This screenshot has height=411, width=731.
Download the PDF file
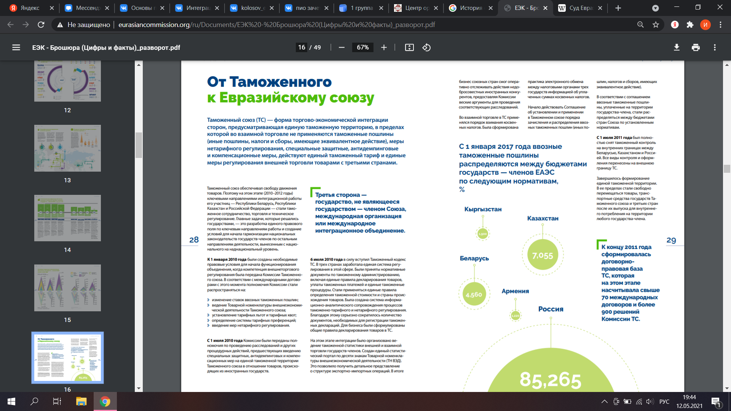coord(677,48)
